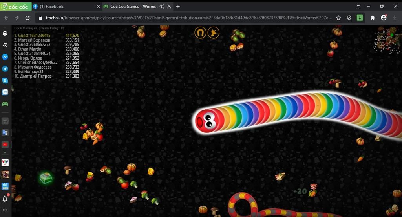Open the tab search arrow button
The height and width of the screenshot is (217, 402).
coord(358,6)
